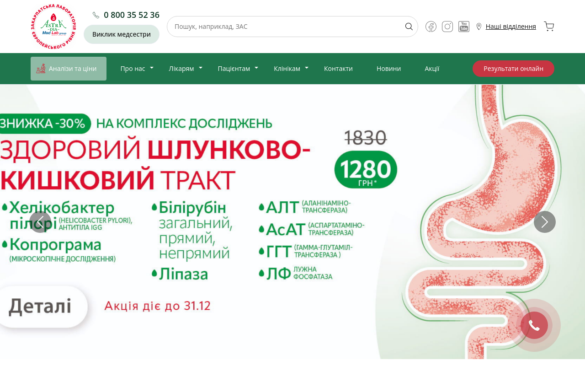Click the green 1280 ГРН price badge
The image size is (585, 366).
coord(366,170)
